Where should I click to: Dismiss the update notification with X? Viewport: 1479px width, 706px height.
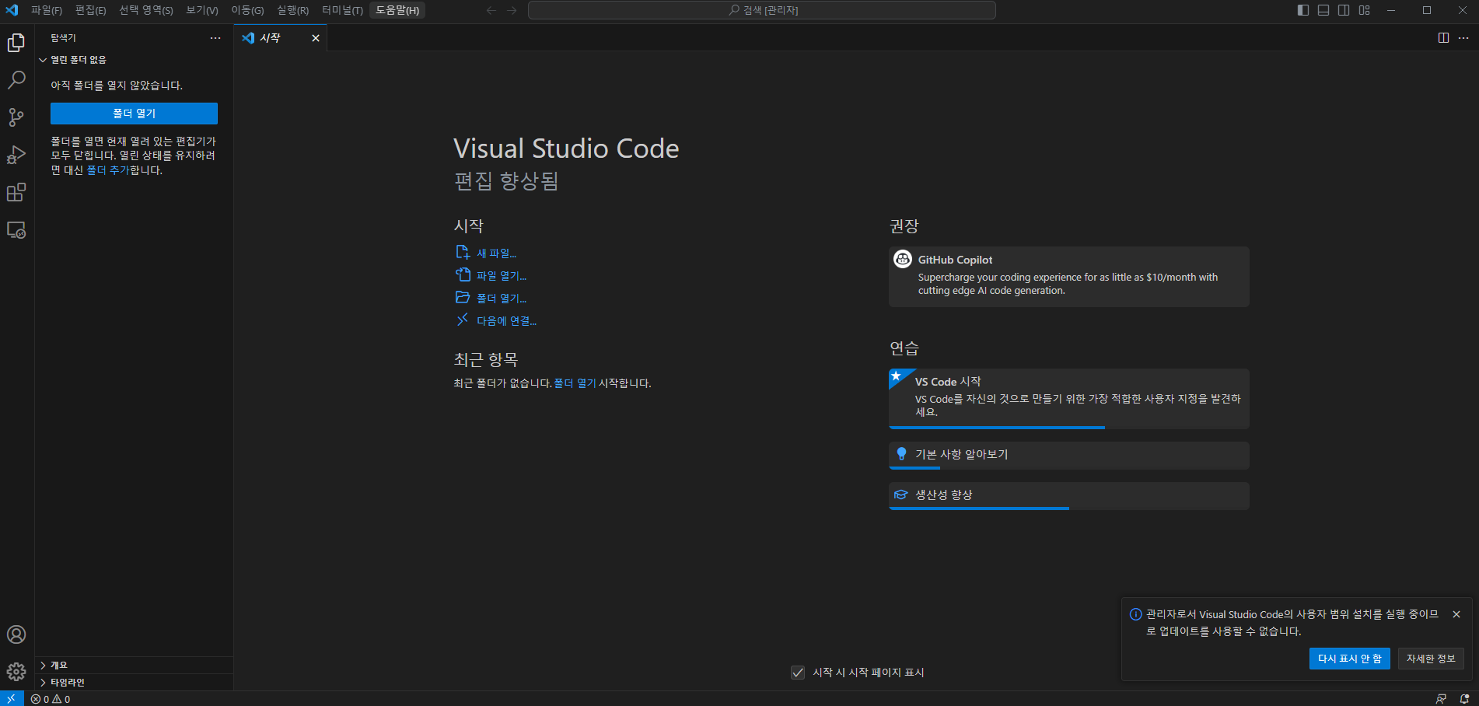[x=1456, y=614]
